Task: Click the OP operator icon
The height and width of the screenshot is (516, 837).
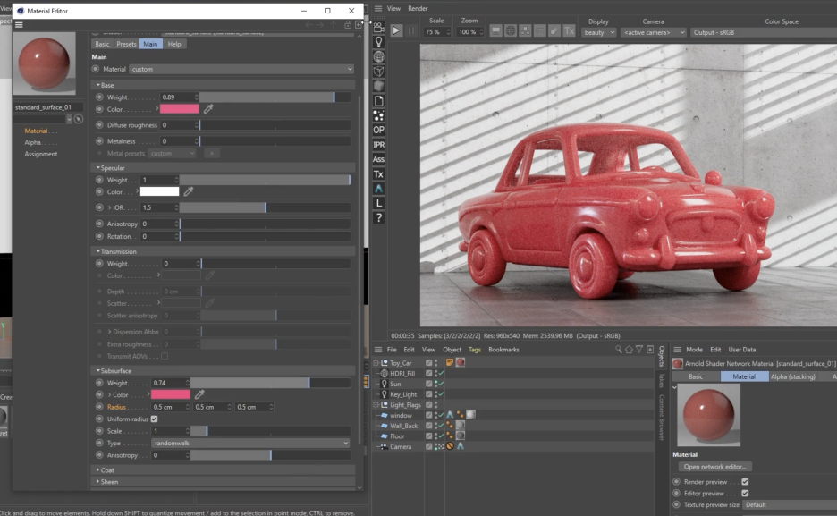Action: coord(379,130)
